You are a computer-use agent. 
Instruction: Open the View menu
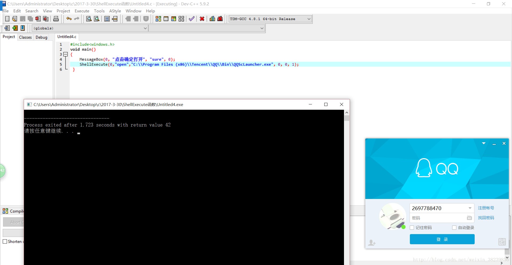tap(47, 11)
